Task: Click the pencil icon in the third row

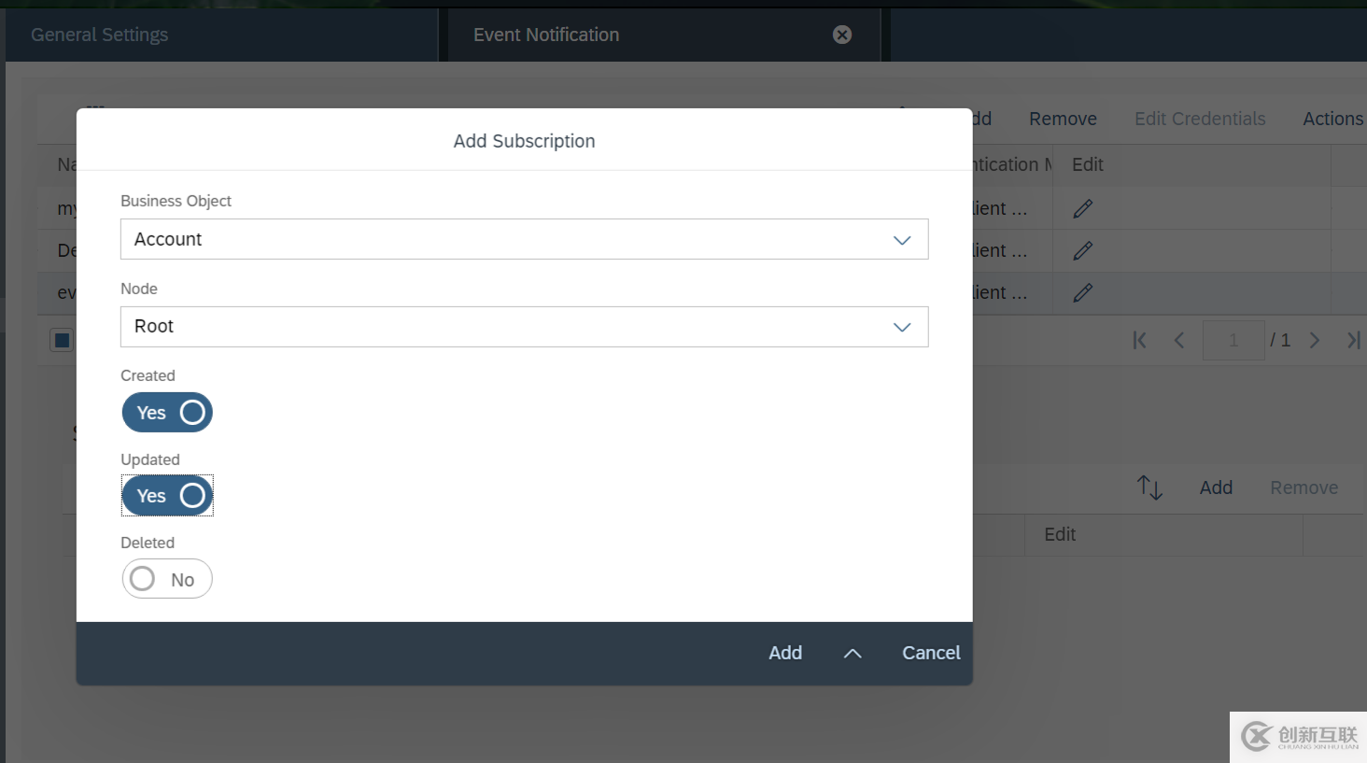Action: (1081, 292)
